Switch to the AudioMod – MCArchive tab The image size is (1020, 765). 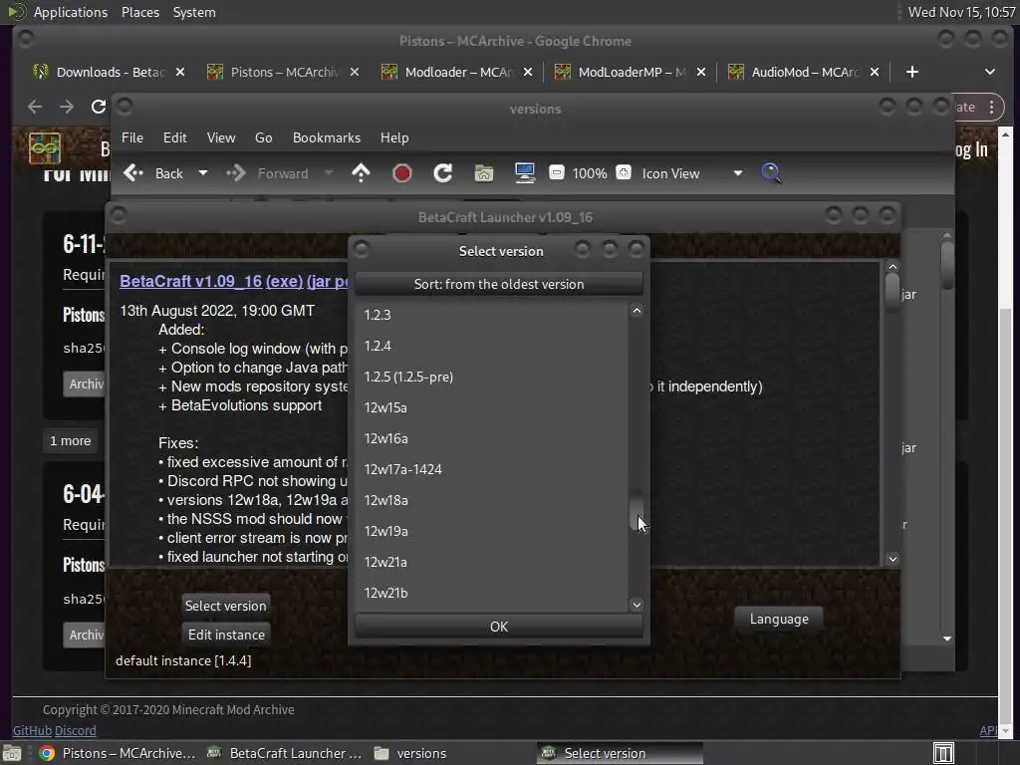tap(805, 72)
